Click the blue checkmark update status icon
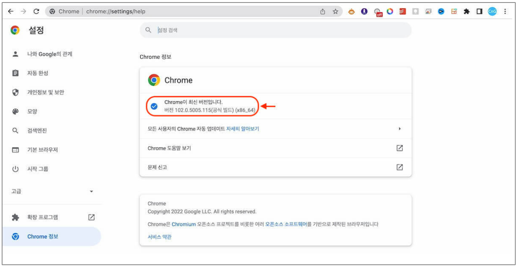 click(154, 106)
